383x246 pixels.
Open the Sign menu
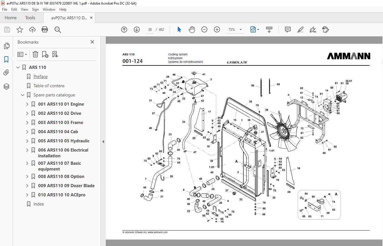[35, 9]
